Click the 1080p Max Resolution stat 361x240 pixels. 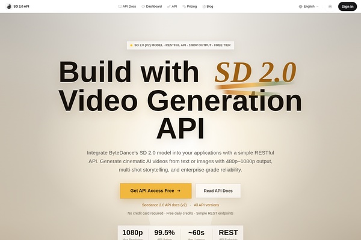(x=132, y=234)
